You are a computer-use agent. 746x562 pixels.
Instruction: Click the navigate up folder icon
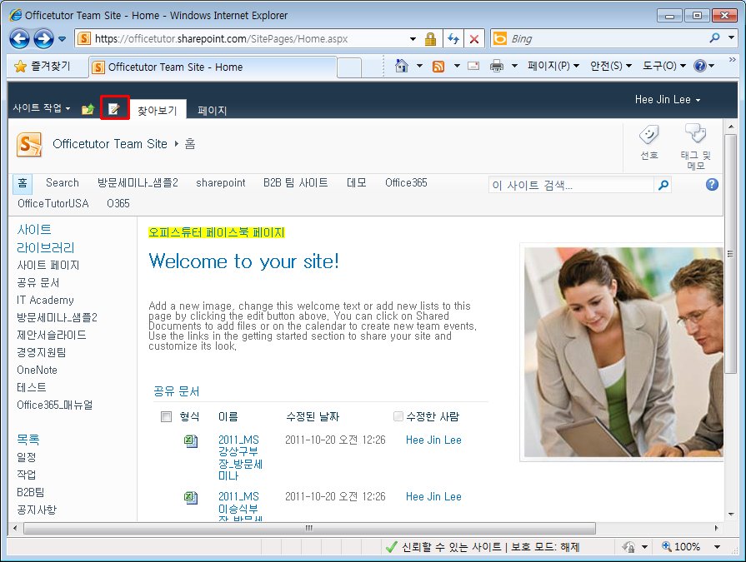tap(88, 109)
